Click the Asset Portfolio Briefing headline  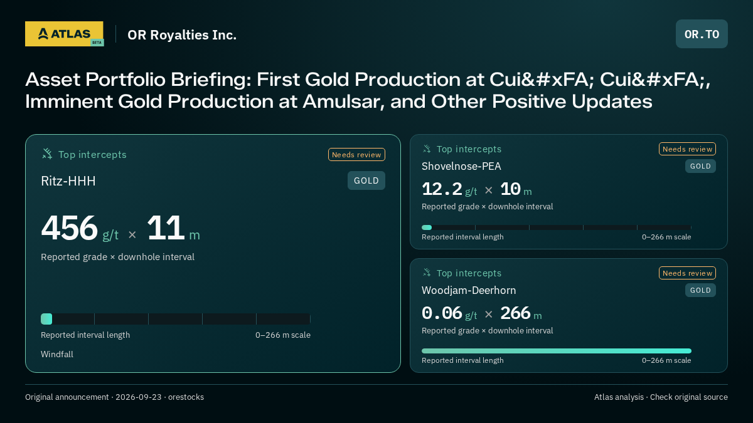tap(368, 90)
